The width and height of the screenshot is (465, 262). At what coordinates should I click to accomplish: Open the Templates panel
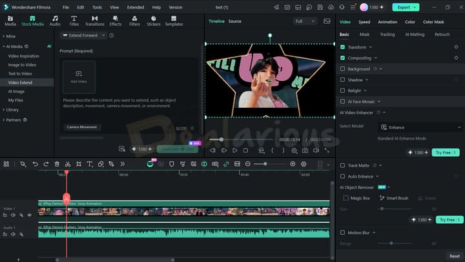(x=174, y=21)
